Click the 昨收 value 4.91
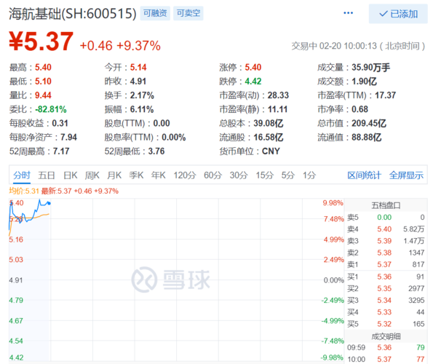 [138, 82]
